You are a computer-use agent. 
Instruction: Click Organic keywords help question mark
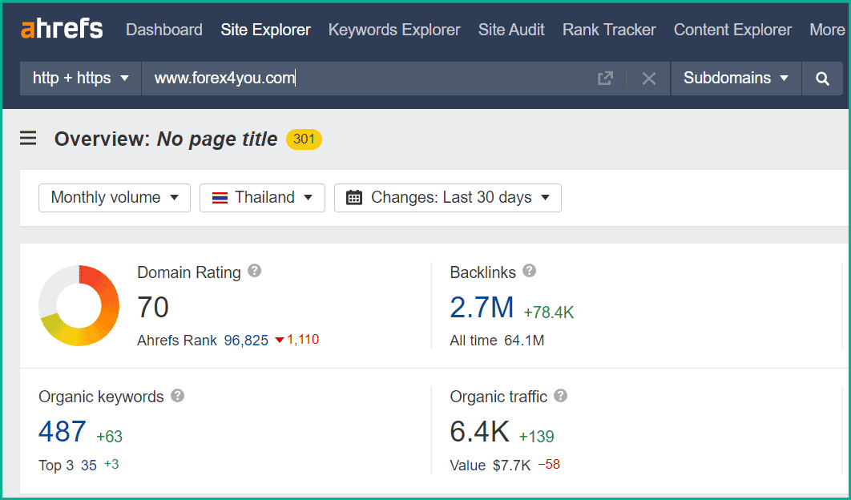[x=177, y=395]
